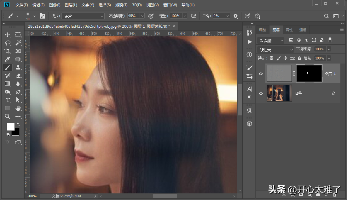The height and width of the screenshot is (200, 347).
Task: Toggle visibility of 背景 layer
Action: [261, 93]
